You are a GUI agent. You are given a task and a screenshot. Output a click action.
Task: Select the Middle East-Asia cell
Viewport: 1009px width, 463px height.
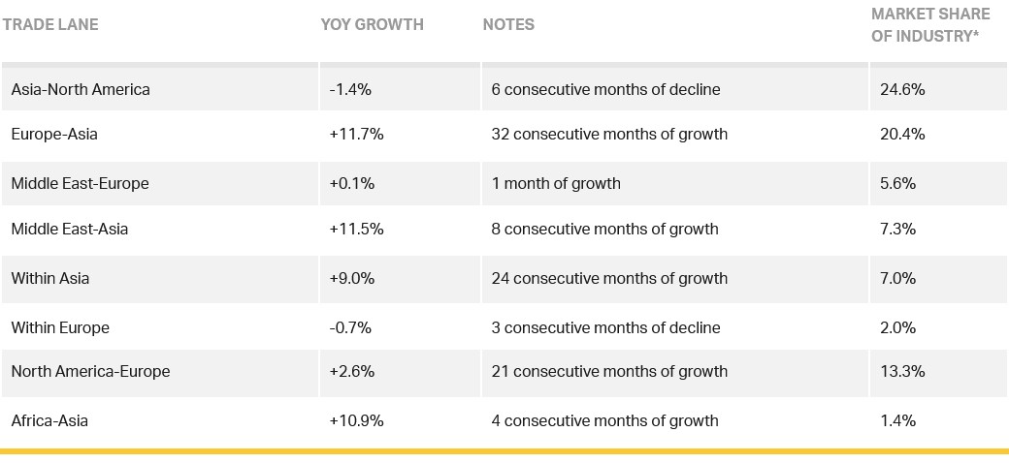click(70, 230)
